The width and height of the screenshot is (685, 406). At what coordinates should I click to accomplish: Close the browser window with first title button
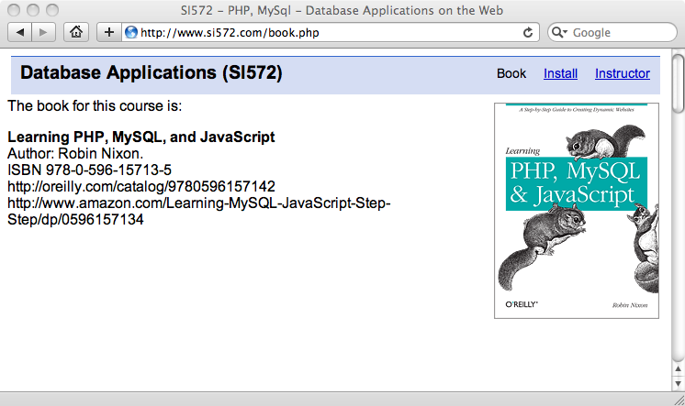(14, 10)
